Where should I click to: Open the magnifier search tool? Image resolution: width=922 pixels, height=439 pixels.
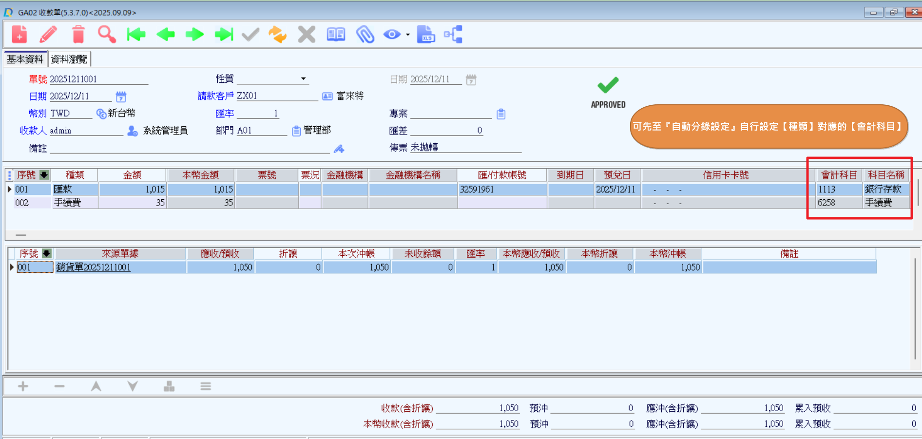(107, 35)
